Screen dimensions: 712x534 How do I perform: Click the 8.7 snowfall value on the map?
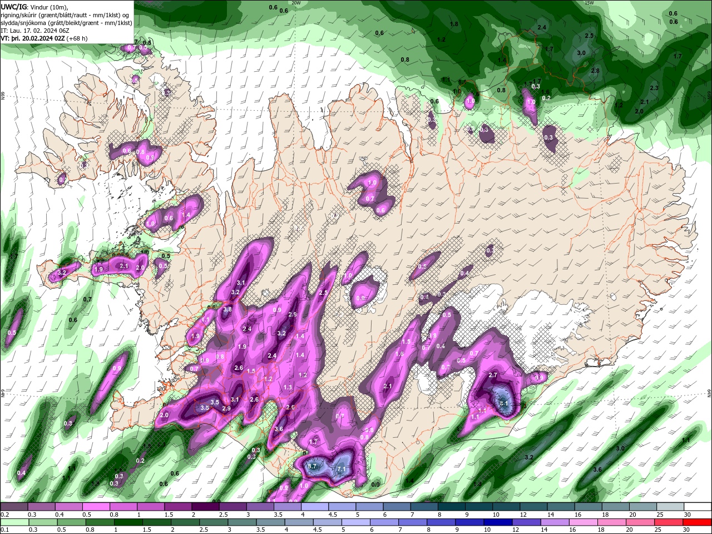tap(312, 466)
